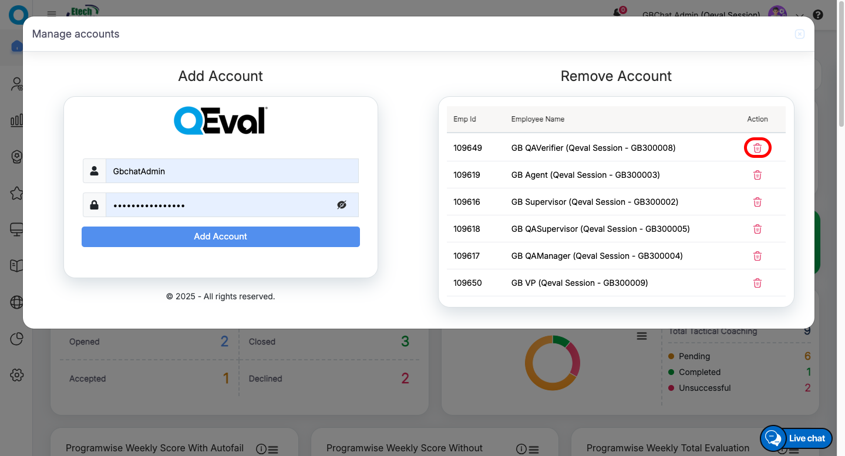Image resolution: width=845 pixels, height=456 pixels.
Task: Click trash icon beside GB VP
Action: point(758,283)
